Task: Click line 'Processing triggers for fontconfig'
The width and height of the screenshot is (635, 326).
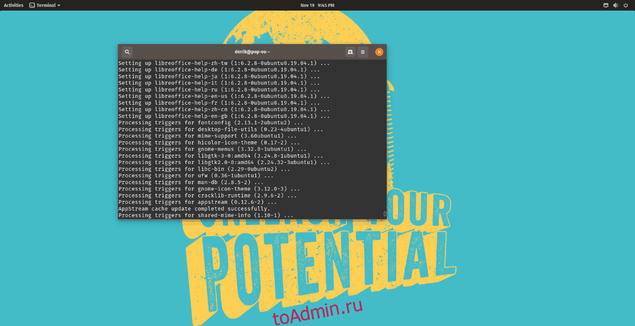Action: [211, 123]
